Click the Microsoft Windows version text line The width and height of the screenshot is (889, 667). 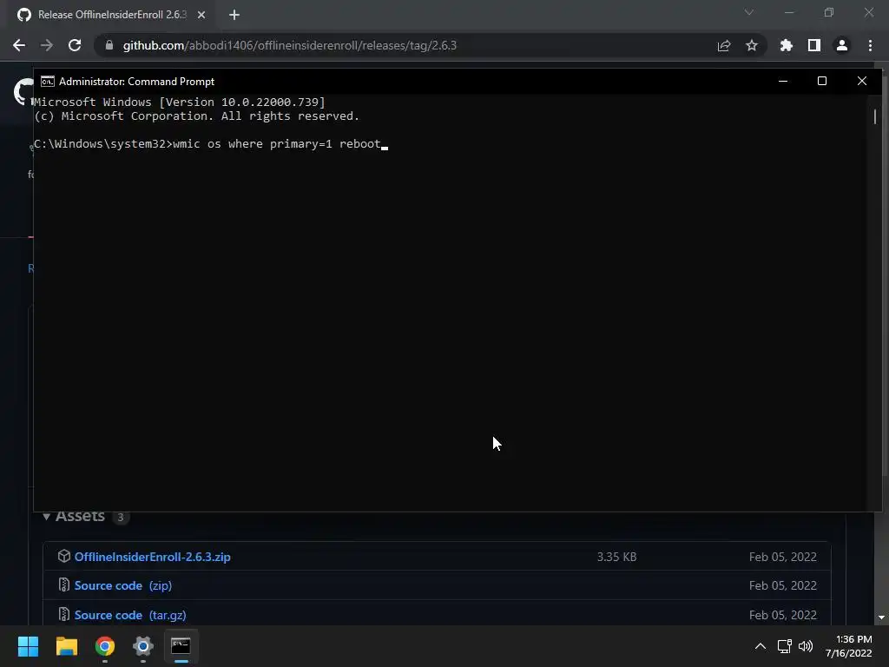click(180, 102)
